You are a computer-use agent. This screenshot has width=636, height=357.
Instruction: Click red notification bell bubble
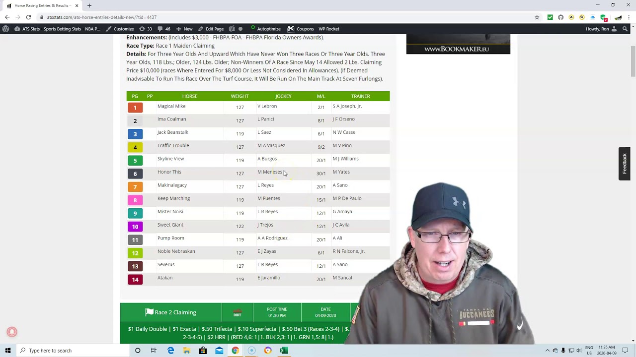pyautogui.click(x=12, y=332)
